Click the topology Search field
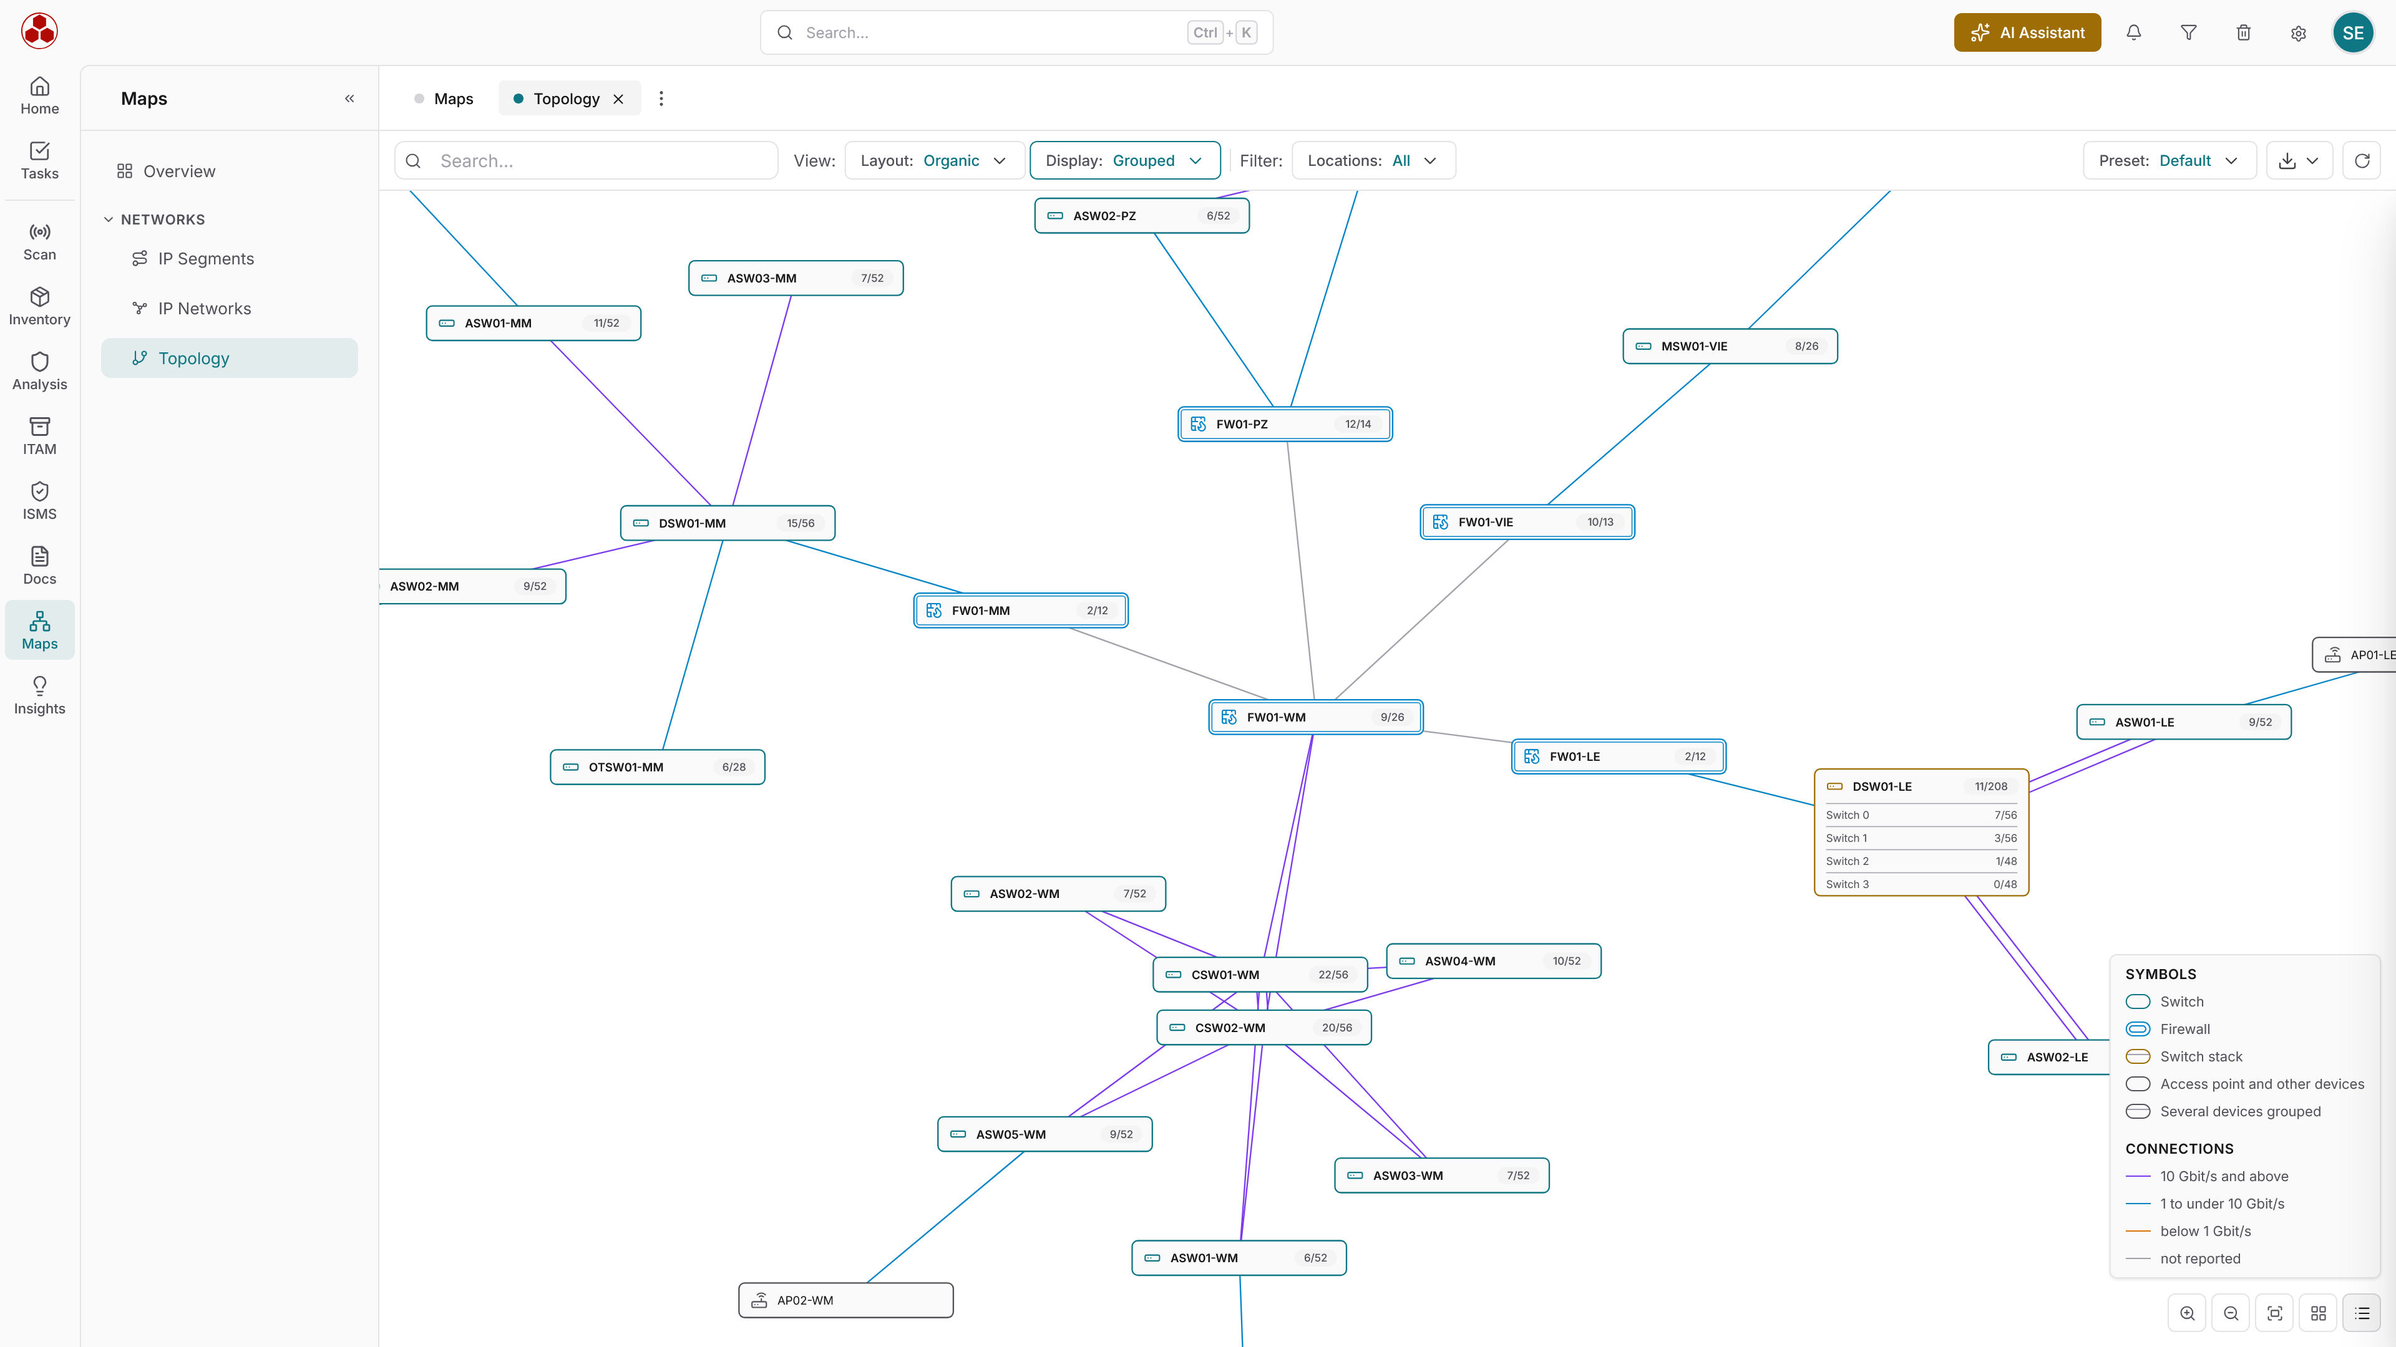This screenshot has width=2396, height=1347. pos(586,161)
